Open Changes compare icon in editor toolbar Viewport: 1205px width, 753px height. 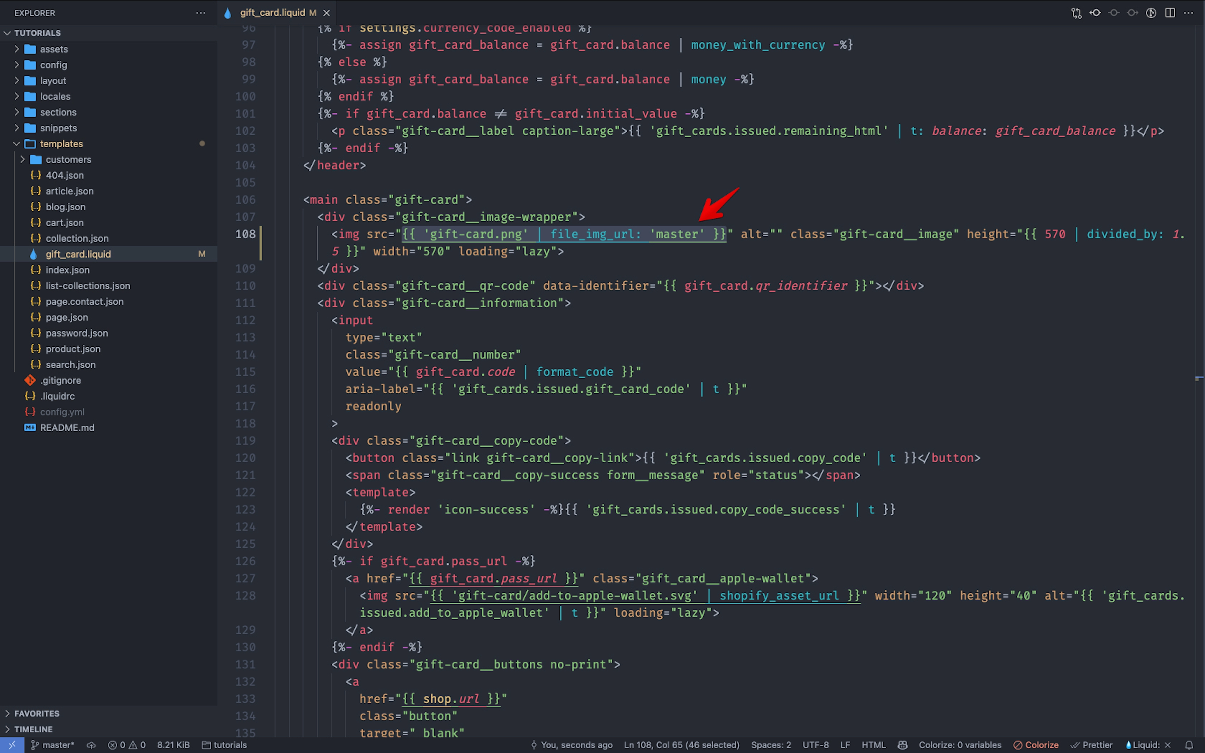point(1076,13)
